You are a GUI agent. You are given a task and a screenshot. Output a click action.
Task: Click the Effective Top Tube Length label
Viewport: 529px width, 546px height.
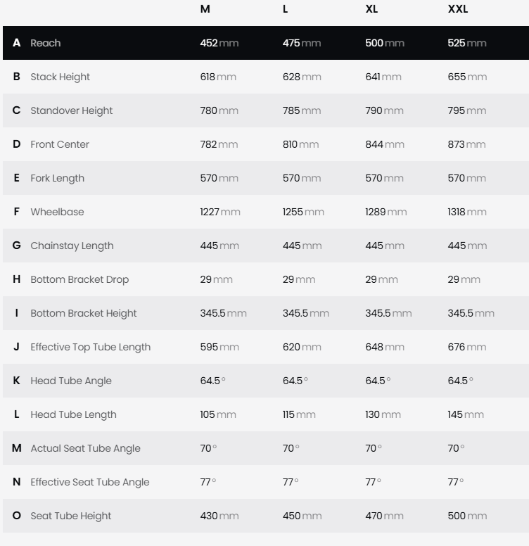[90, 347]
